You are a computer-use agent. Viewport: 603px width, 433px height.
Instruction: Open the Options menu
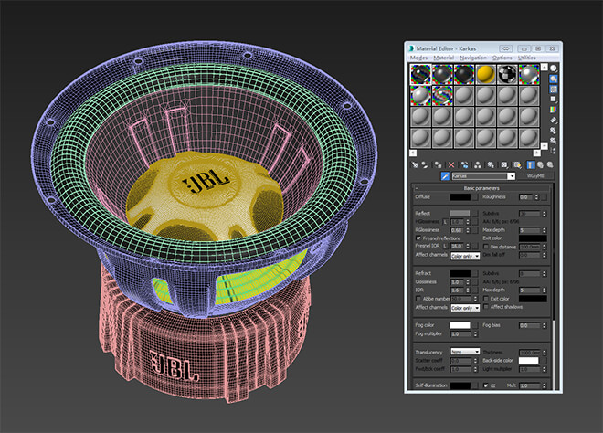(503, 58)
